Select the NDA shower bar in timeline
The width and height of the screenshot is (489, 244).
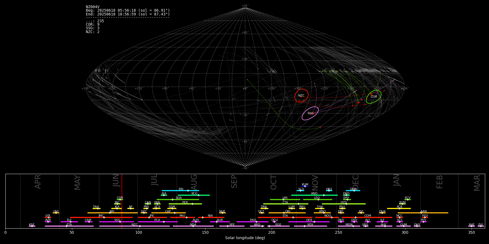(x=193, y=226)
